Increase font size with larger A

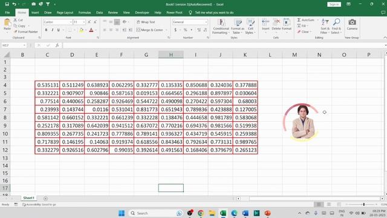click(89, 22)
